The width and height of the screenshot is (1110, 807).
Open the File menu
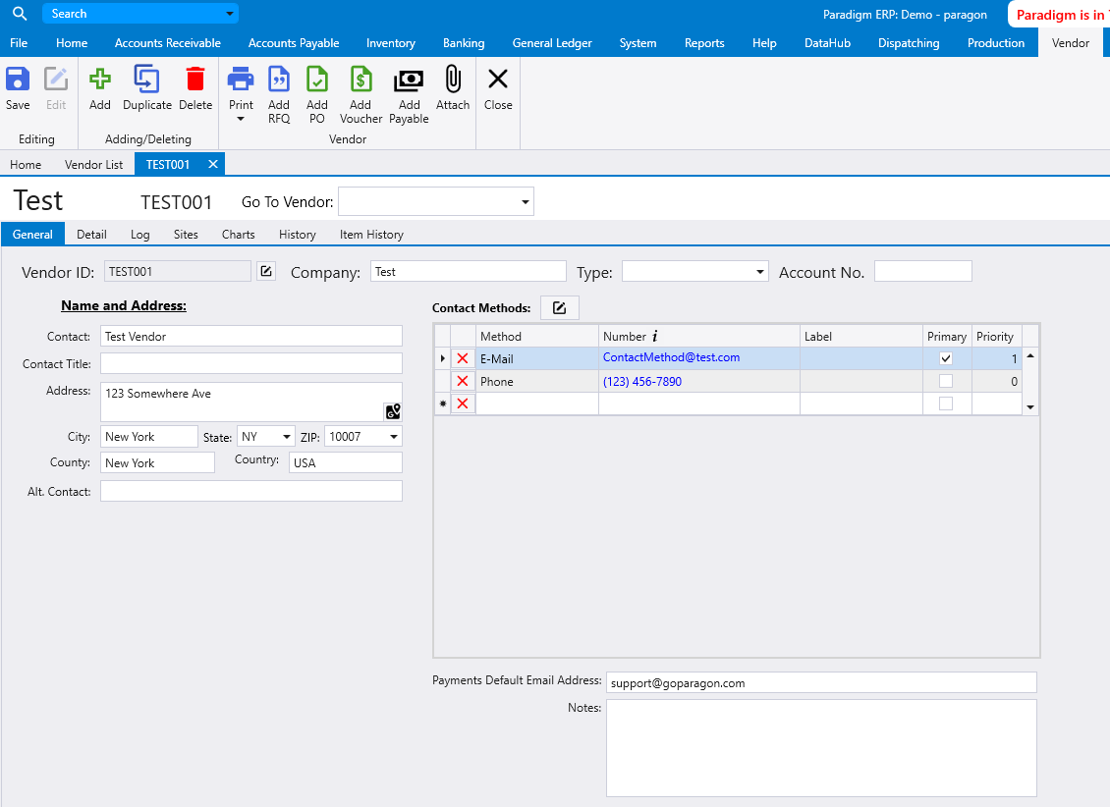click(x=19, y=43)
